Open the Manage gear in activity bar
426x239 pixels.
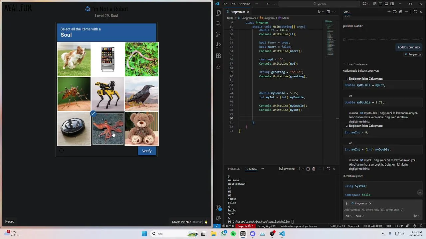(218, 218)
